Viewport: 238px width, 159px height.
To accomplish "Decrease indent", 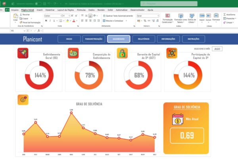I will (x=94, y=21).
